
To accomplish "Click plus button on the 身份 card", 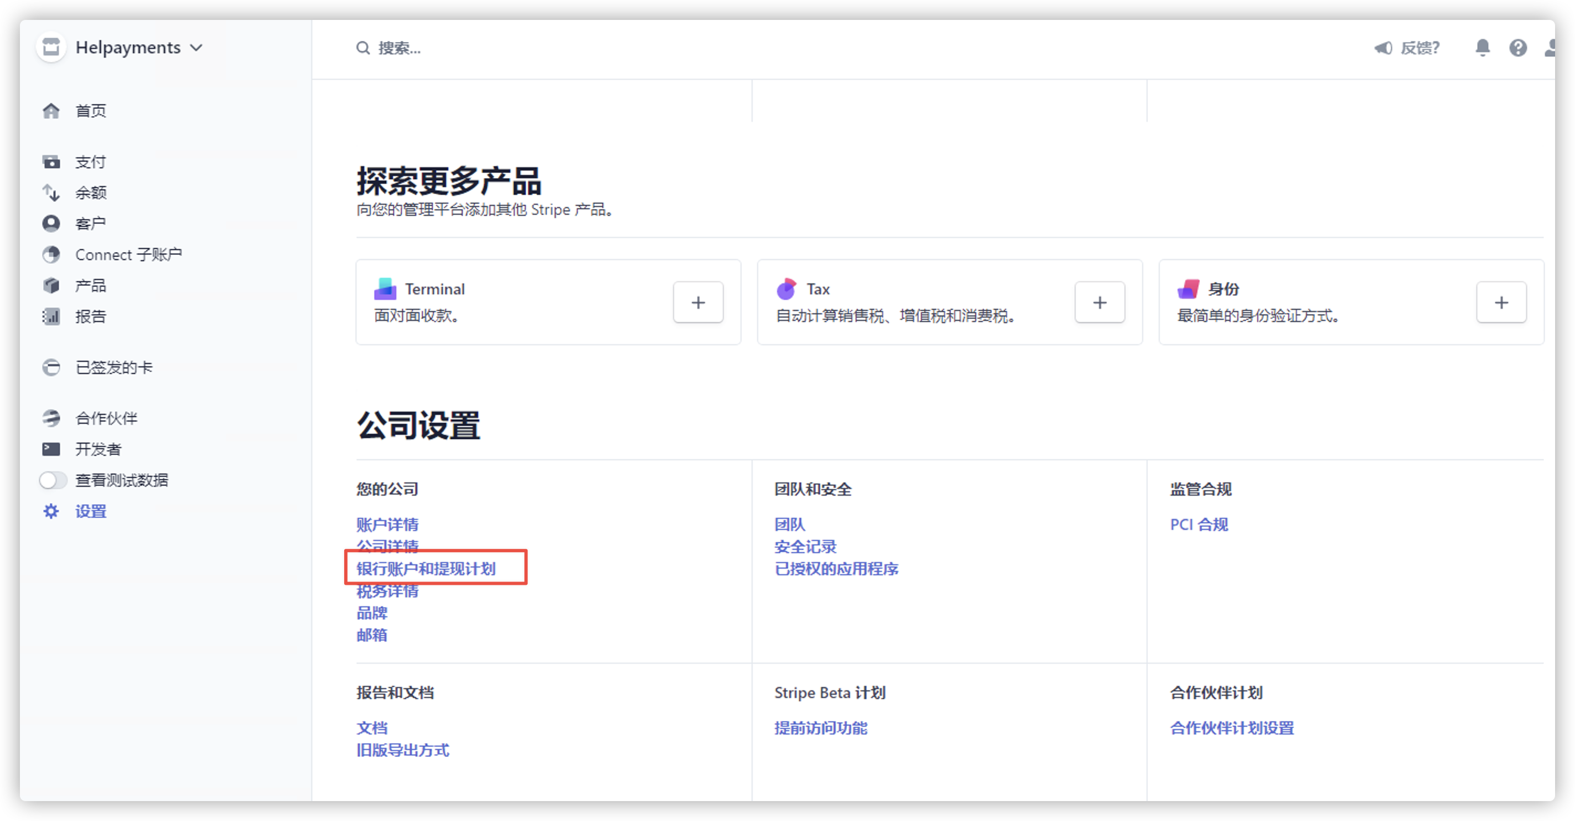I will (x=1501, y=302).
